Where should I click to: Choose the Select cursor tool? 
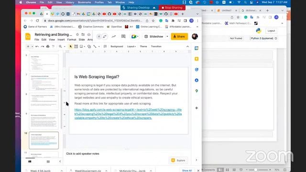[71, 46]
